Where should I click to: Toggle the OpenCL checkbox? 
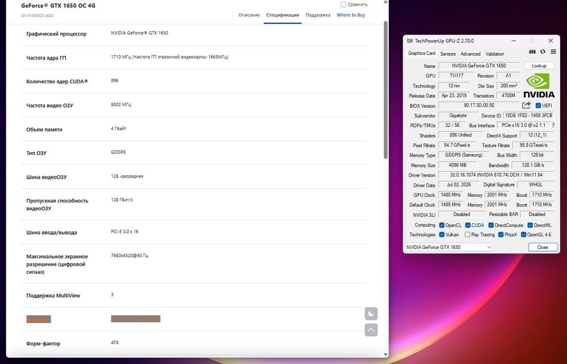(442, 225)
